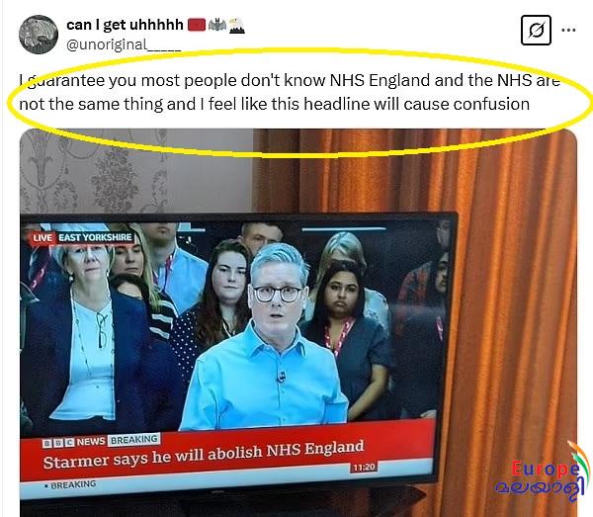Click the 11:20 clock on the banner

click(x=364, y=468)
